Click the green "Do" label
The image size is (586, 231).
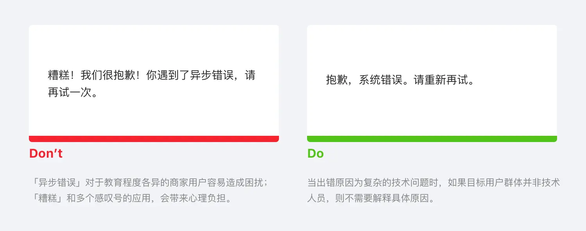(315, 154)
